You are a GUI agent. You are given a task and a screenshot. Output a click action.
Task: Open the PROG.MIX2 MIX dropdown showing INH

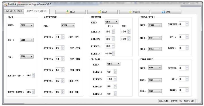pos(155,68)
